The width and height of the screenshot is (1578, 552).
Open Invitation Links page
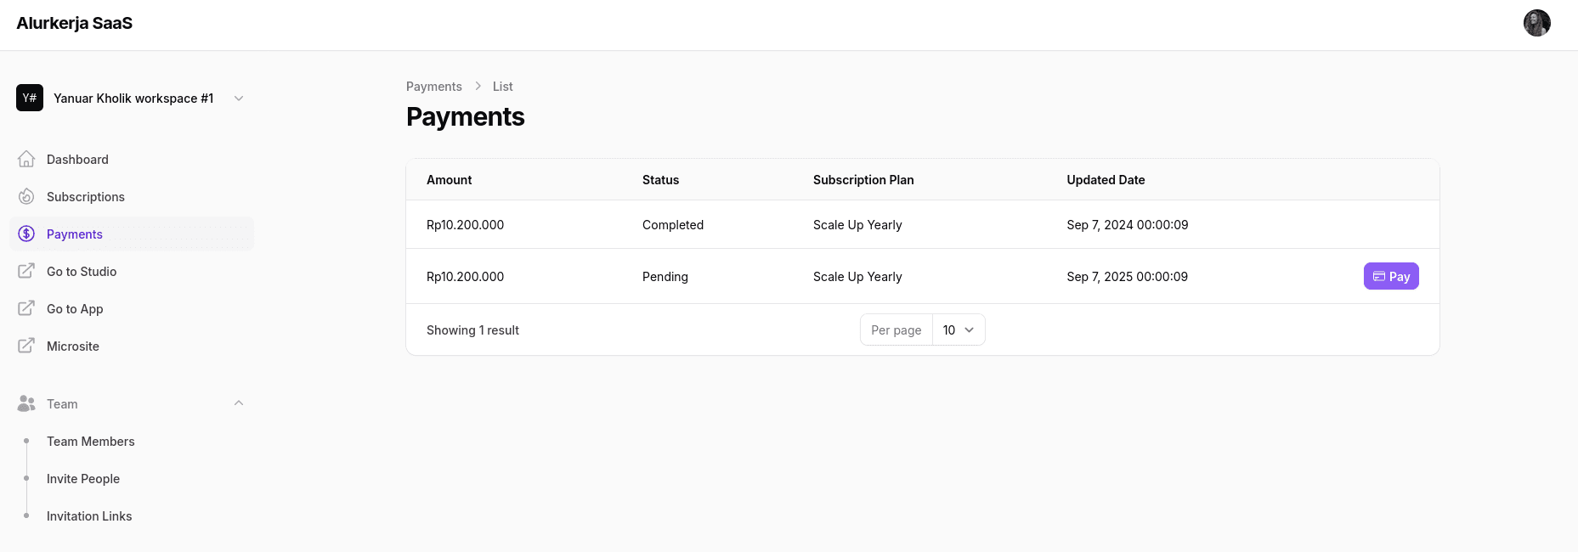pyautogui.click(x=89, y=516)
